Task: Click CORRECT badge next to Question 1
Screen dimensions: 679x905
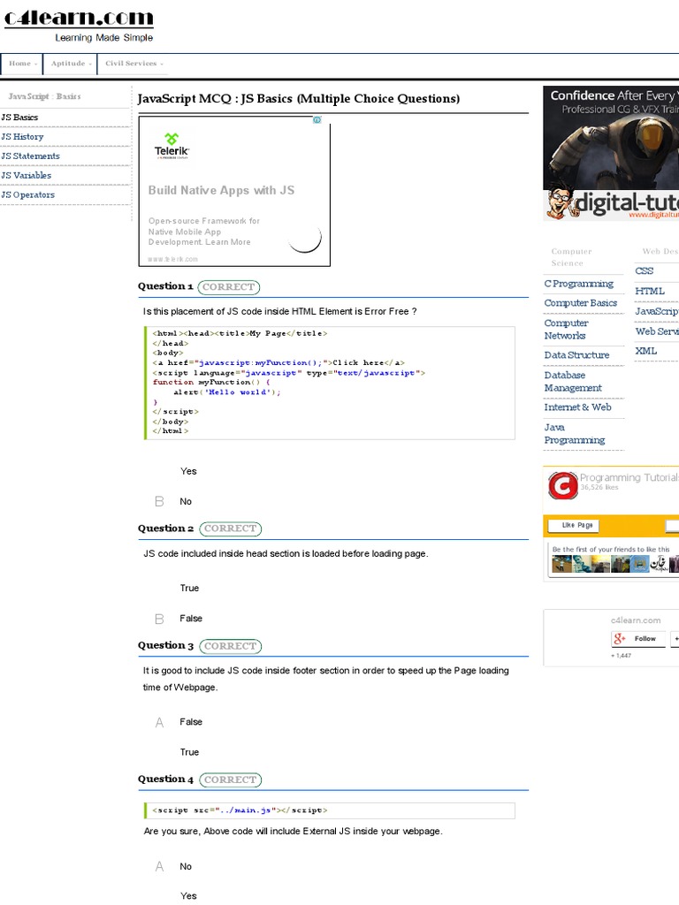Action: [229, 287]
